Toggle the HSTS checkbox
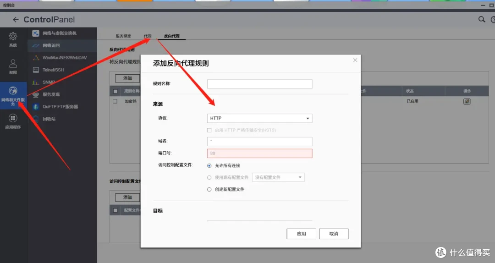 tap(209, 130)
